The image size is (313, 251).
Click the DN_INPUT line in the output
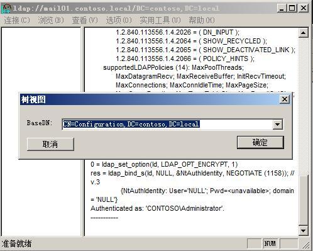pos(177,32)
